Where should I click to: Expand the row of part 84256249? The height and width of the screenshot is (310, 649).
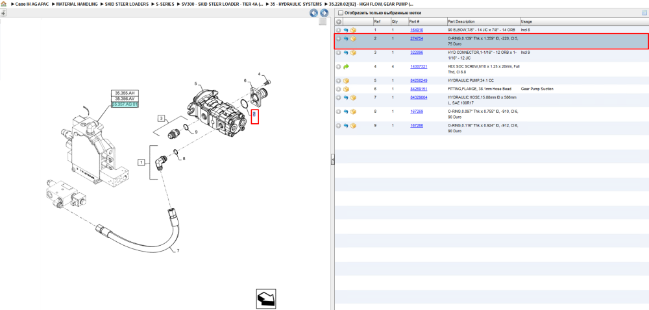[339, 80]
